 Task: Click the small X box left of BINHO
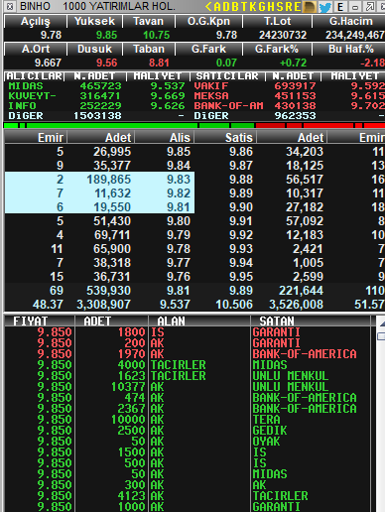(10, 6)
